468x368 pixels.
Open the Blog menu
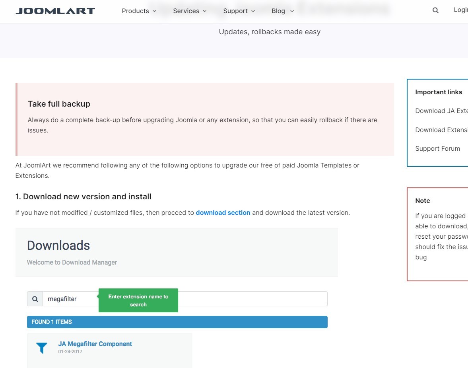pos(278,11)
